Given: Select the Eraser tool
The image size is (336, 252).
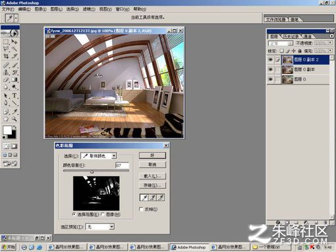Looking at the screenshot, I should click(x=6, y=80).
